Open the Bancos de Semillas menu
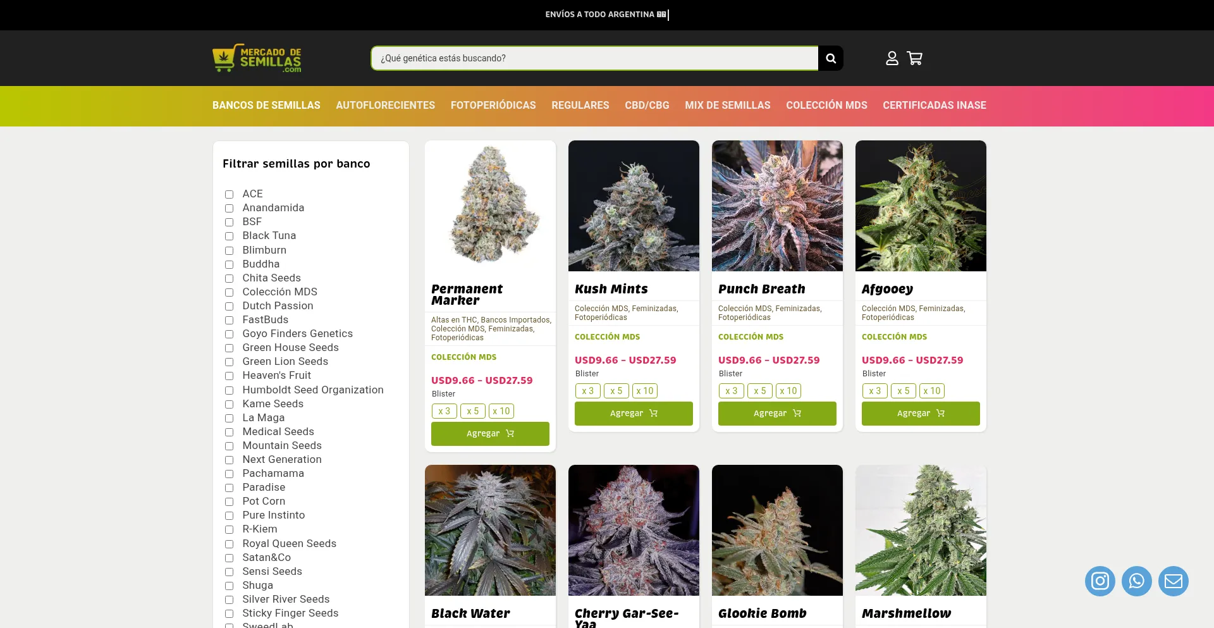Screen dimensions: 1214x628 (266, 106)
